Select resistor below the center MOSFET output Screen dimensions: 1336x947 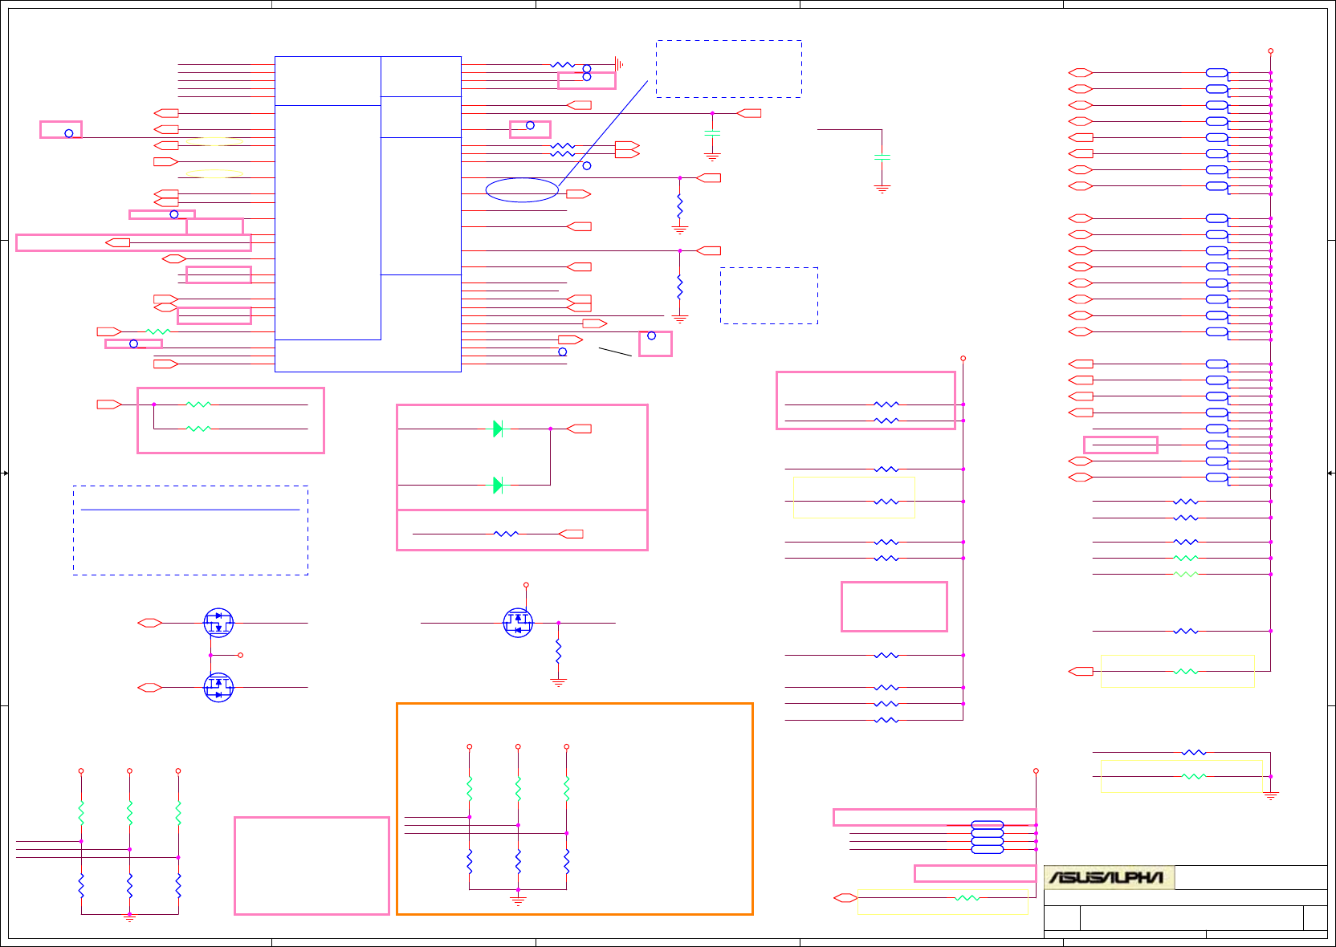coord(558,650)
